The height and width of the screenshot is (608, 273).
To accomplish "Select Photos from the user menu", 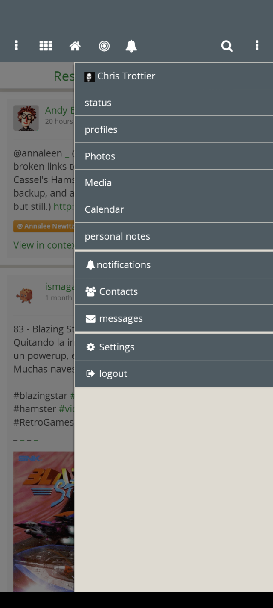I will pyautogui.click(x=100, y=156).
